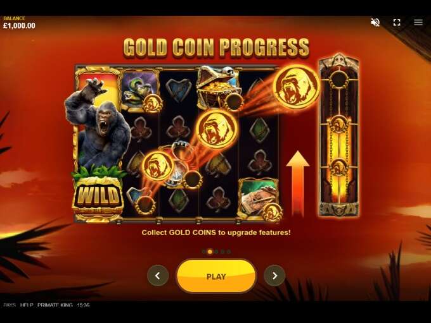The width and height of the screenshot is (431, 323).
Task: Click the upward orange arrow
Action: point(298,183)
